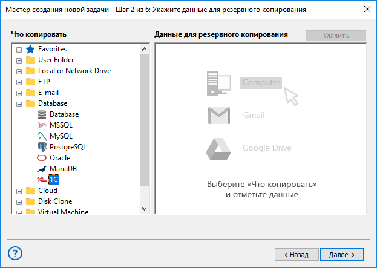
Task: Select the Oracle red oval icon
Action: click(x=42, y=158)
